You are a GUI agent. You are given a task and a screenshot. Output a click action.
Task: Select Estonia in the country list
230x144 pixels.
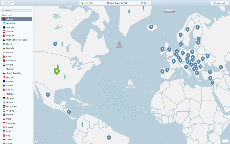(x=17, y=81)
